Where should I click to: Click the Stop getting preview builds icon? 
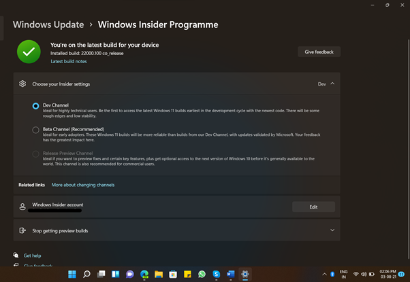22,230
